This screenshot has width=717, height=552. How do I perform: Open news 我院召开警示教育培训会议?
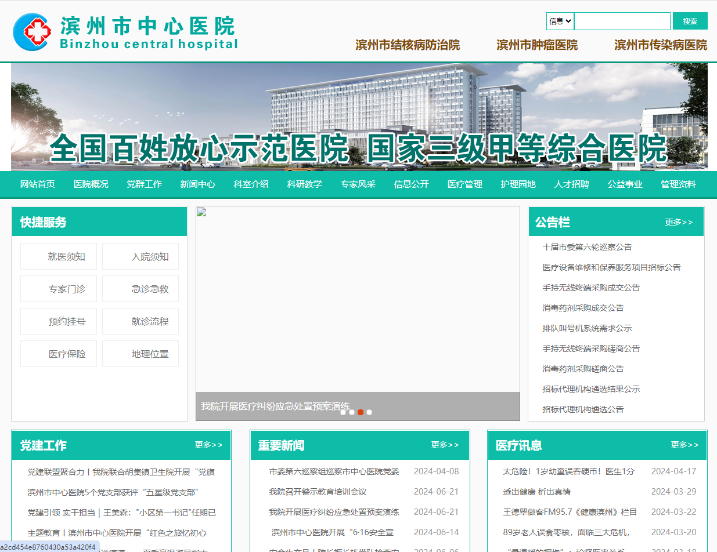pos(318,492)
